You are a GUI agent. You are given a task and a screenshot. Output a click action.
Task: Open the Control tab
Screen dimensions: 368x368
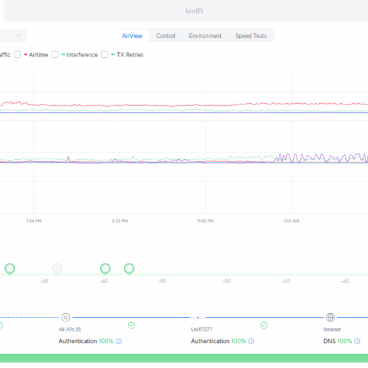165,36
